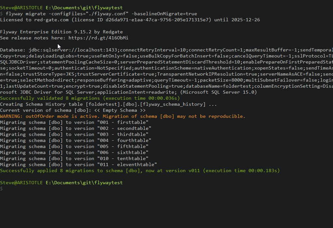Click the 'Successfully applied 8 migrations' line

[x=140, y=170]
